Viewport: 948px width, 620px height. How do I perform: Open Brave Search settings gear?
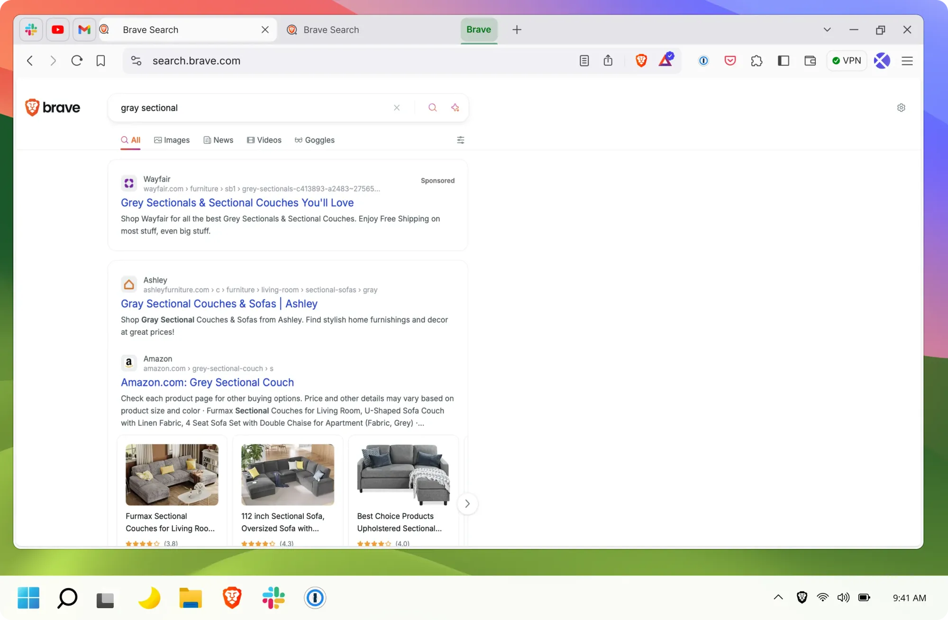click(901, 108)
